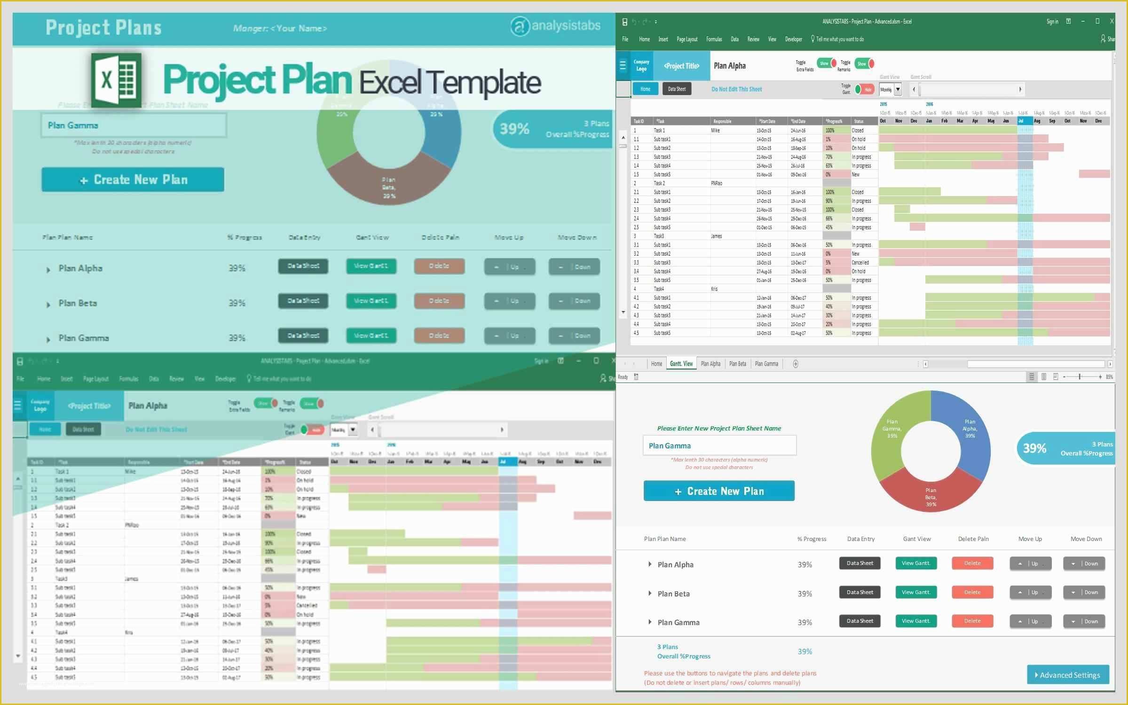This screenshot has width=1128, height=705.
Task: Click the Plan Gamma name input field
Action: pyautogui.click(x=719, y=445)
